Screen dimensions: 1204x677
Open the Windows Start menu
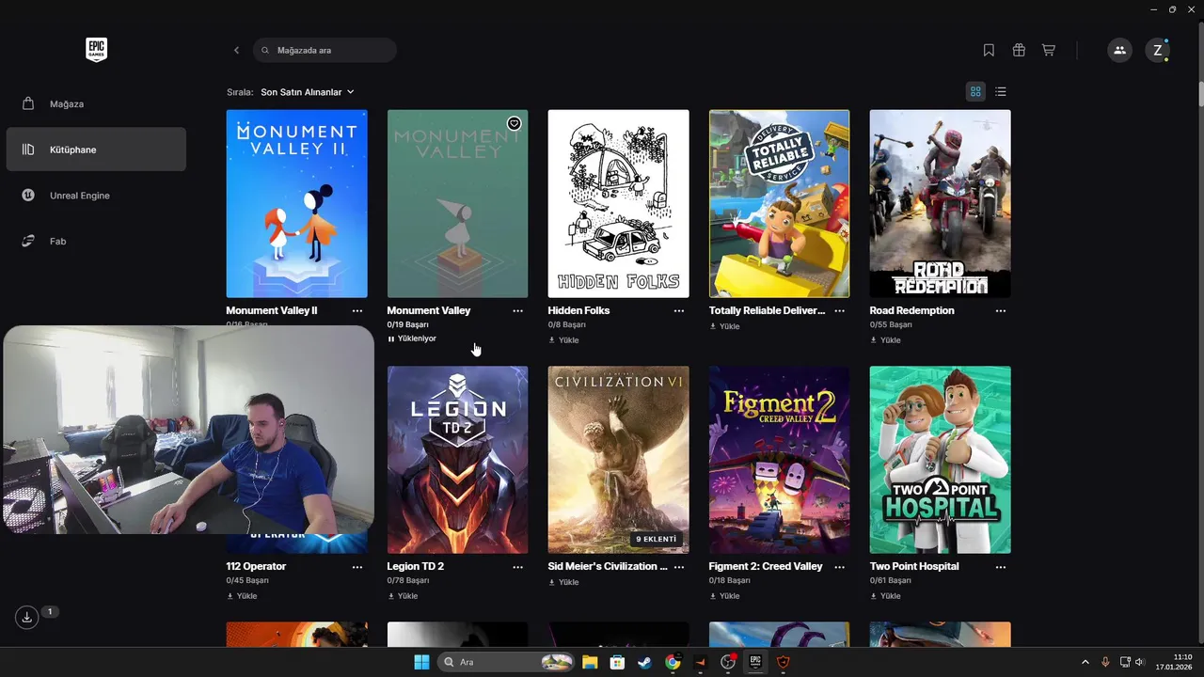[420, 662]
